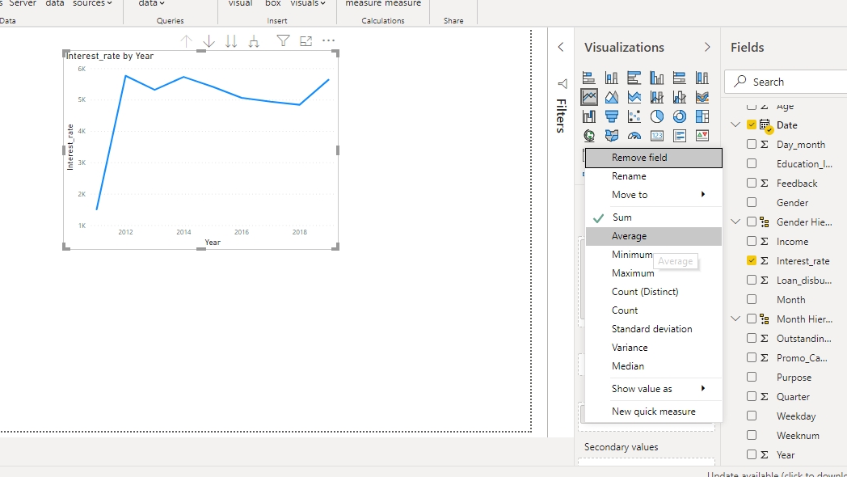Tick the Feedback field checkbox
847x477 pixels.
[x=752, y=184]
